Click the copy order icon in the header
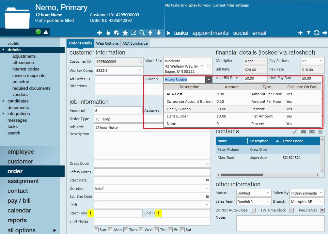 [116, 33]
